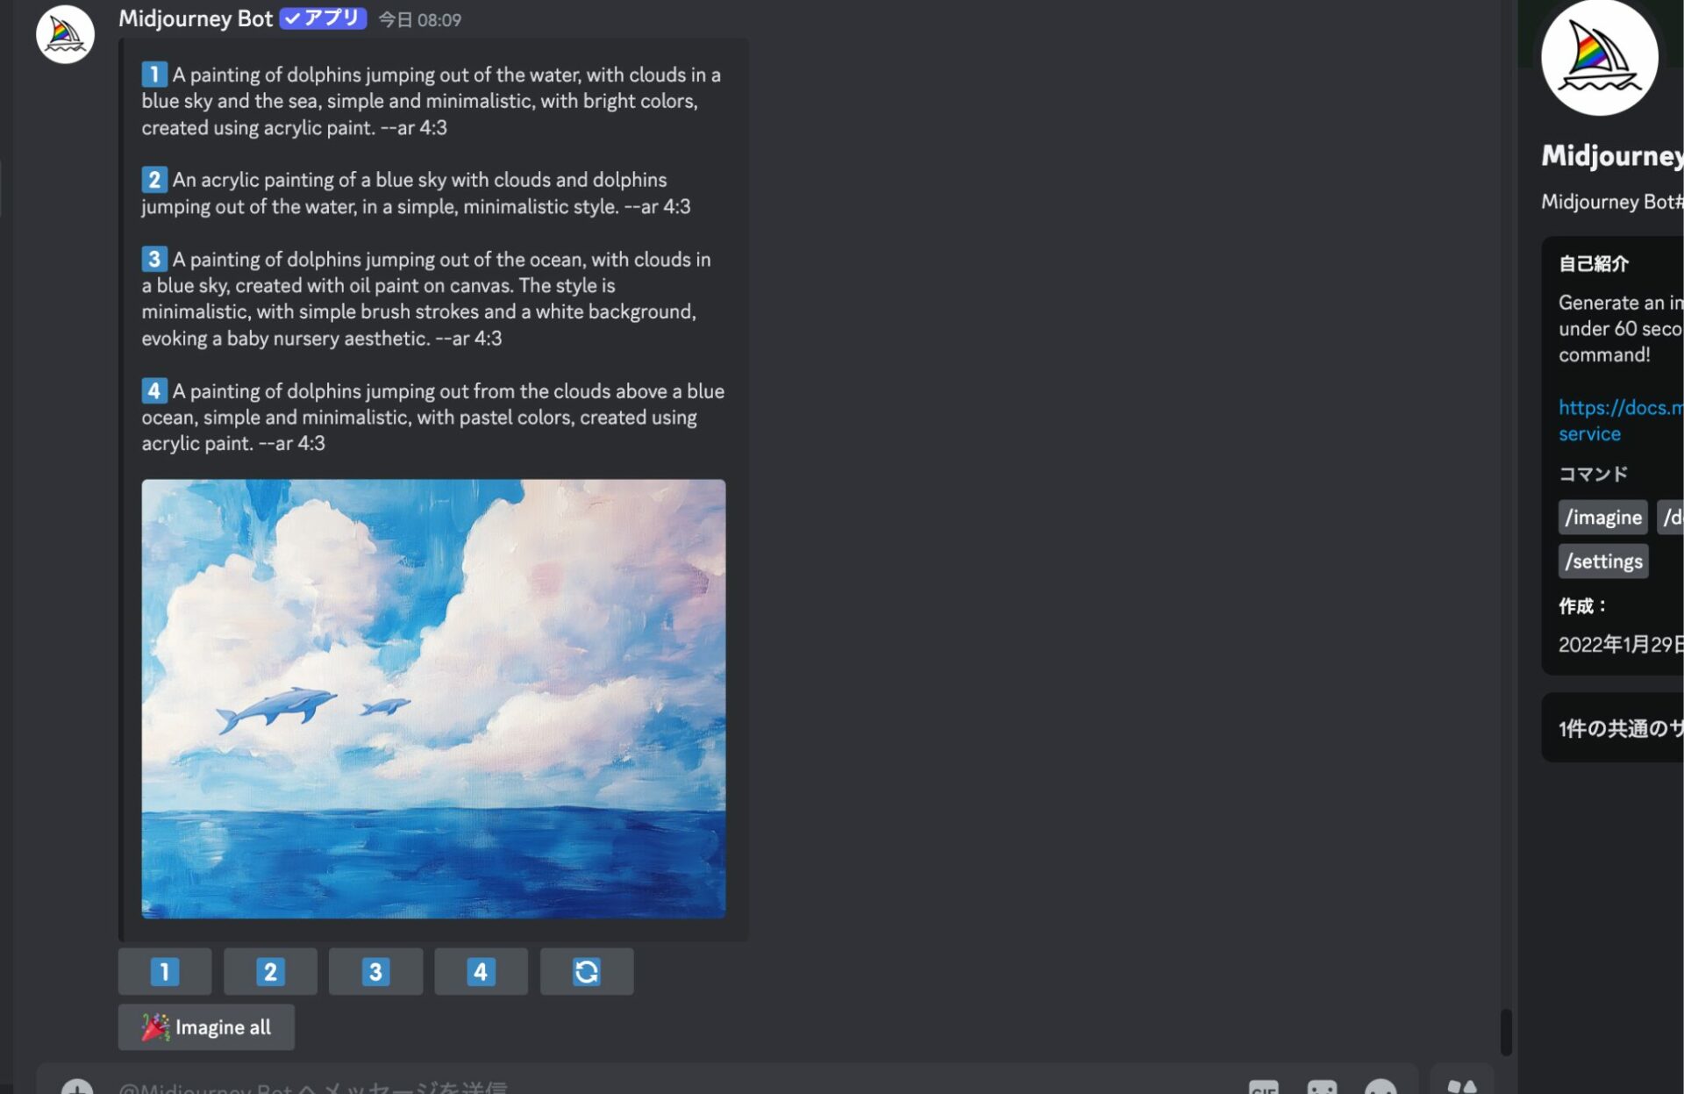The image size is (1684, 1094).
Task: Click the Midjourney Bot message avatar
Action: [x=65, y=35]
